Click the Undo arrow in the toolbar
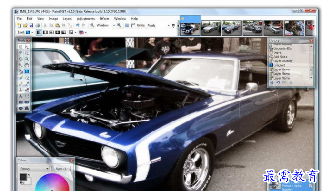 pyautogui.click(x=78, y=25)
